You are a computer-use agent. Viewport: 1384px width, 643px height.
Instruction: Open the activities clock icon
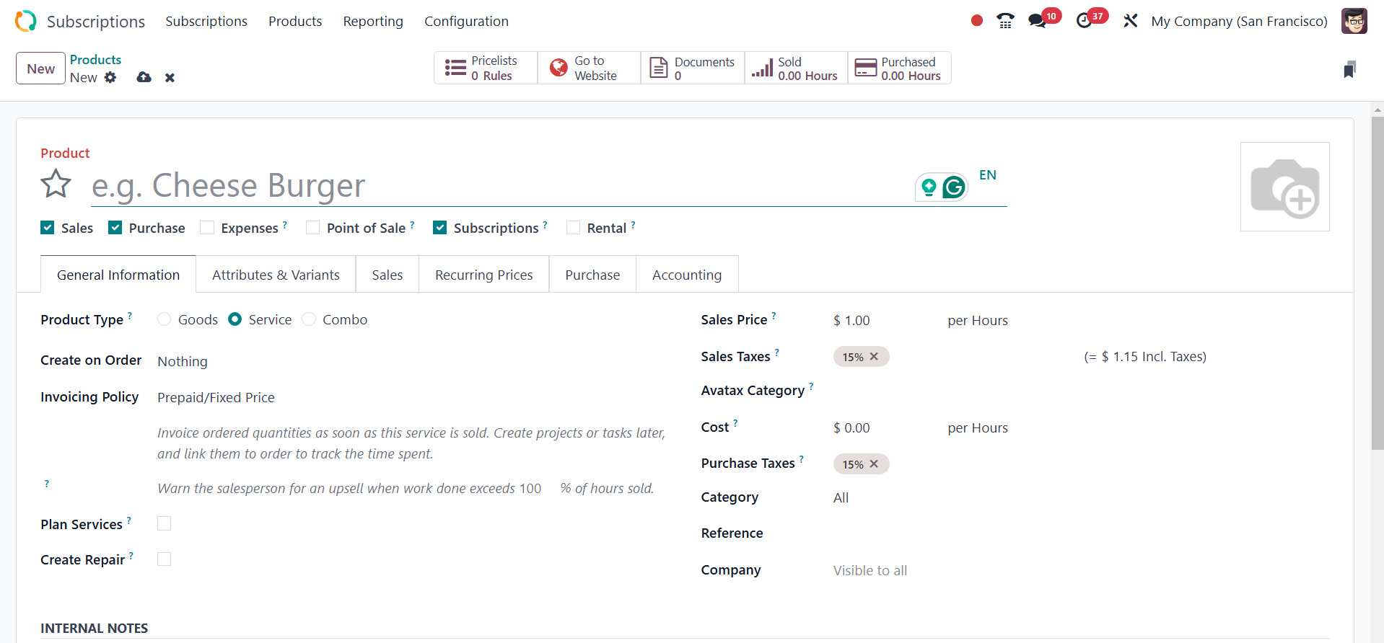(x=1084, y=21)
